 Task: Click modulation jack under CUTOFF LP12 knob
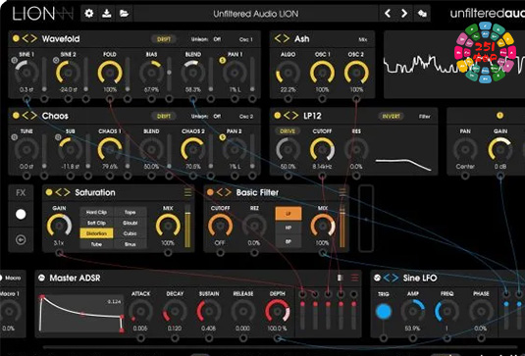(322, 176)
